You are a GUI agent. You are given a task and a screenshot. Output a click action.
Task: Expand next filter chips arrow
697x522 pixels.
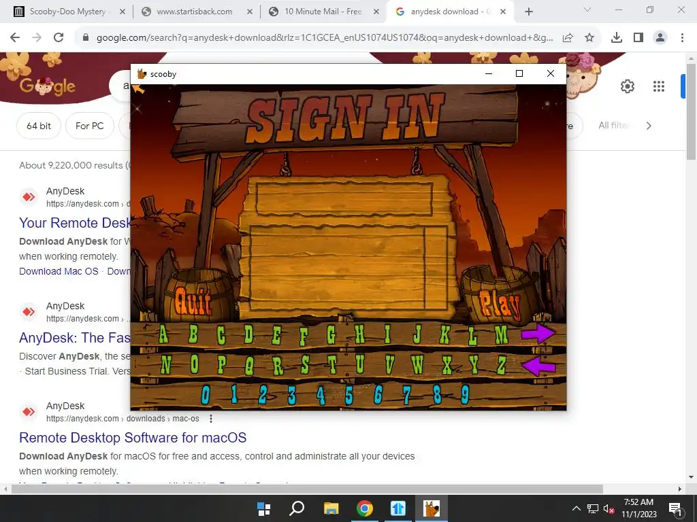click(649, 126)
